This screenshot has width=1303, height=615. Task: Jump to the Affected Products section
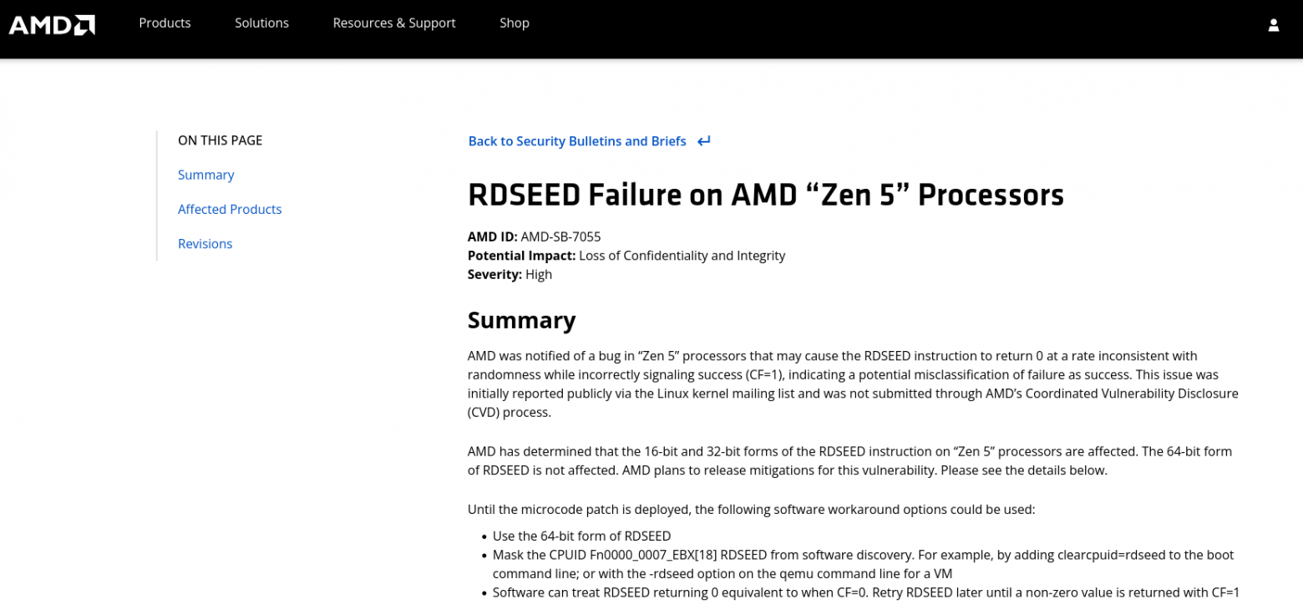pyautogui.click(x=230, y=209)
